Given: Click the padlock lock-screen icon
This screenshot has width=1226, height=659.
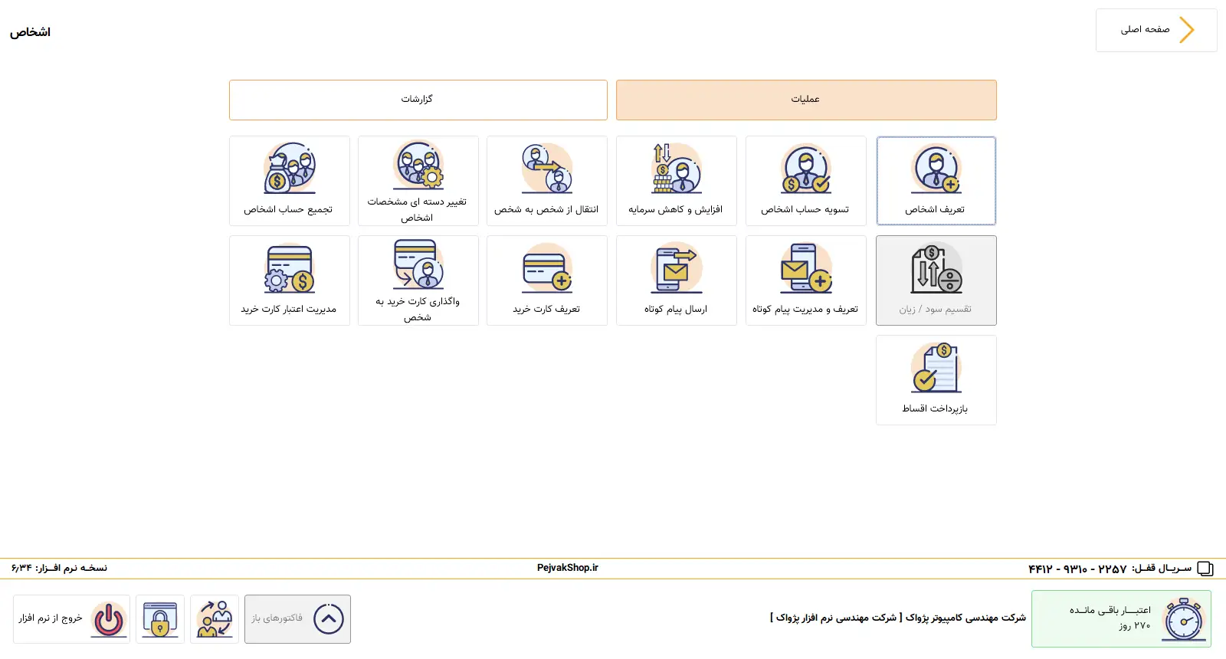Looking at the screenshot, I should tap(160, 619).
